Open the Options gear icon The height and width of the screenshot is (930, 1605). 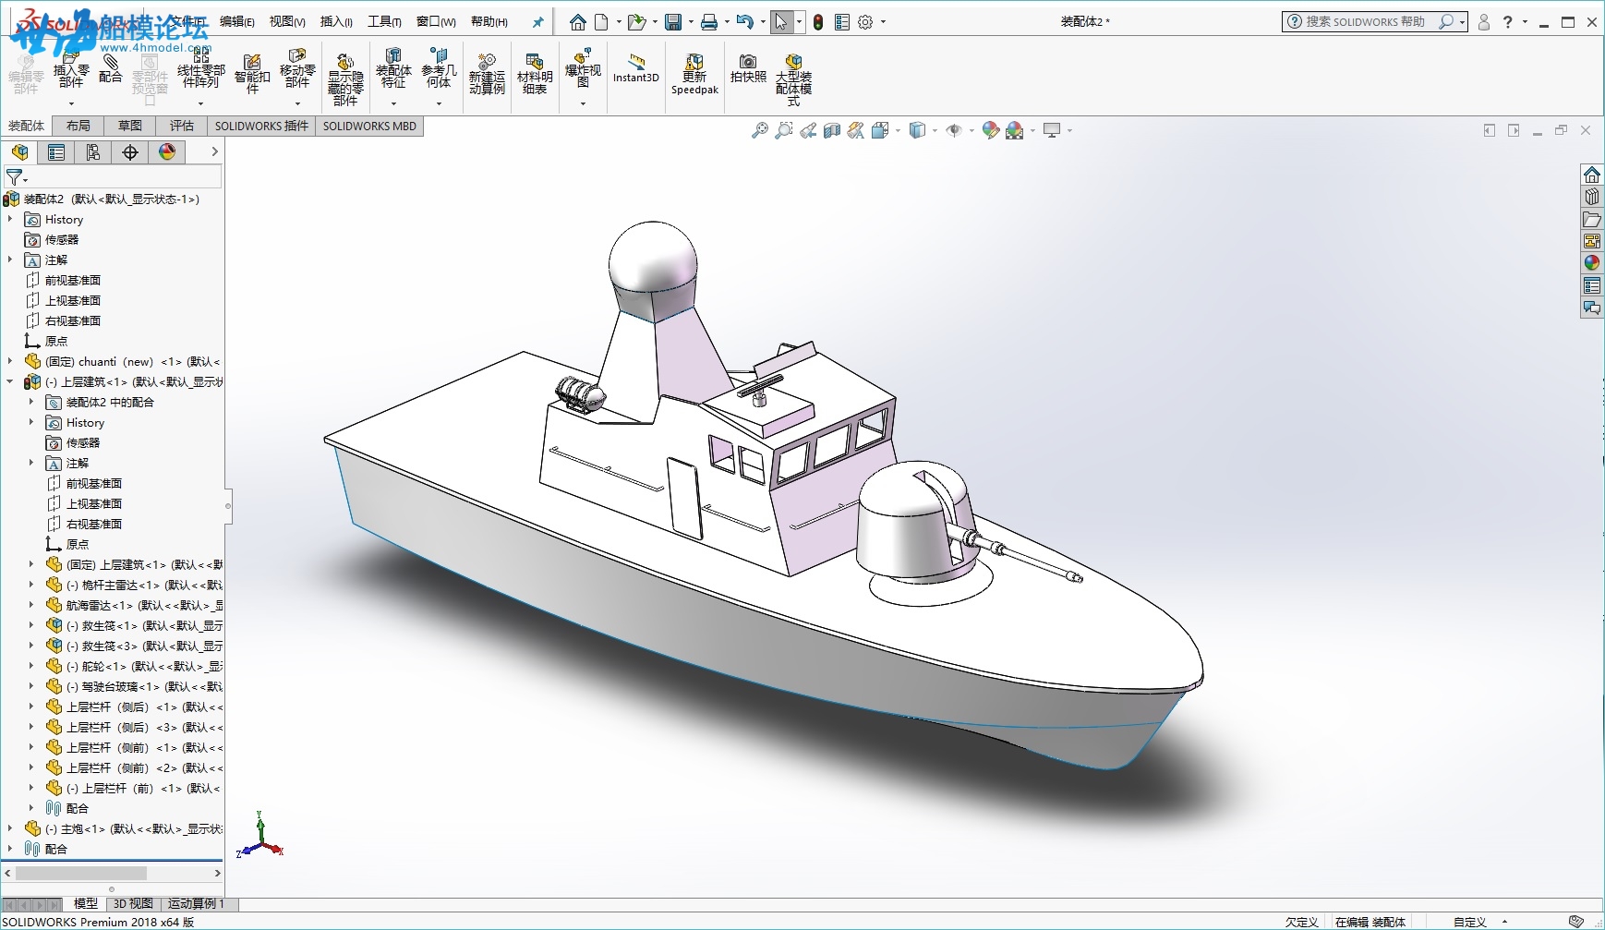tap(865, 22)
